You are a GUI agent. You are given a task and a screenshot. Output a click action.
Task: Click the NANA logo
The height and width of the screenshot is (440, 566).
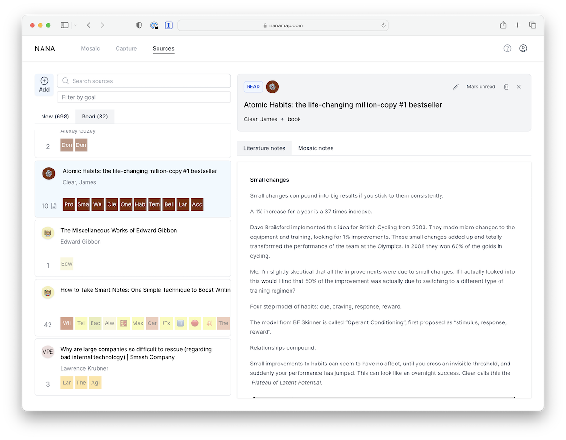pyautogui.click(x=45, y=48)
